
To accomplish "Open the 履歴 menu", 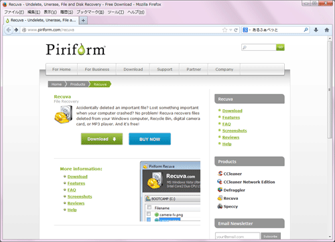I will (66, 12).
